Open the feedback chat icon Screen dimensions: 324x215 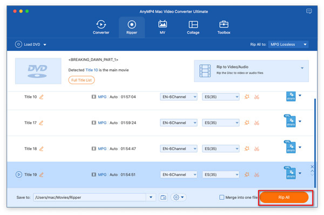pyautogui.click(x=309, y=11)
